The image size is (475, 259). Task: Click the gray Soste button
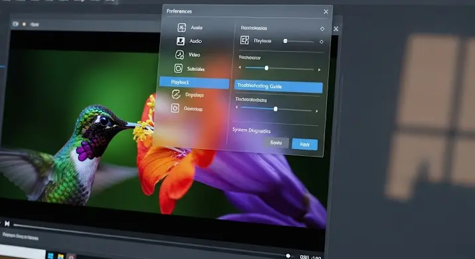pos(276,142)
